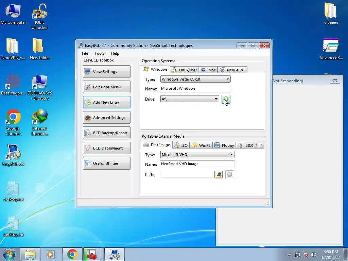Click the green Add Entry icon beside Drive

(x=226, y=99)
